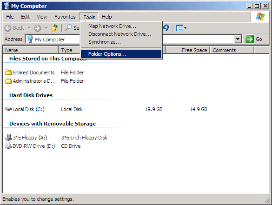The width and height of the screenshot is (272, 205).
Task: Expand the Forward button history dropdown arrow
Action: 46,28
